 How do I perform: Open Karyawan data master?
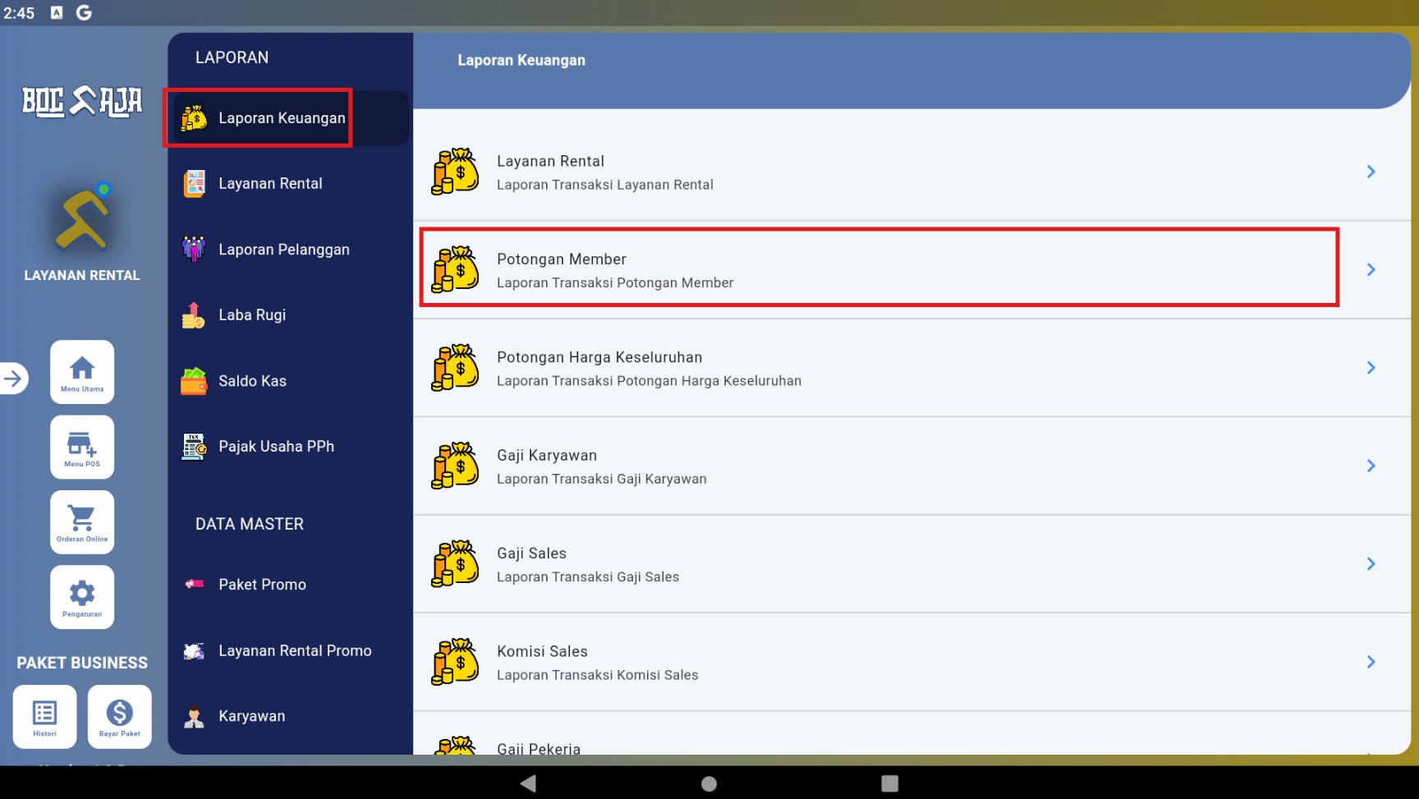point(288,717)
